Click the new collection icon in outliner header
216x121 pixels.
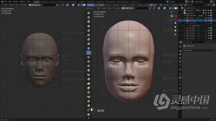tap(214, 5)
